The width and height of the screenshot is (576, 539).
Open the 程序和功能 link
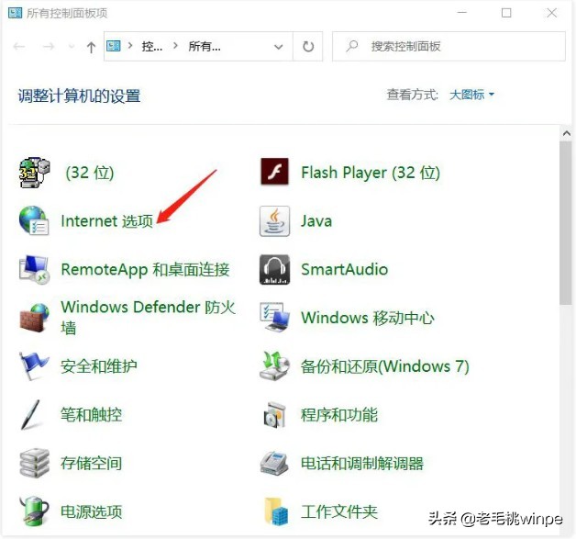(x=338, y=415)
